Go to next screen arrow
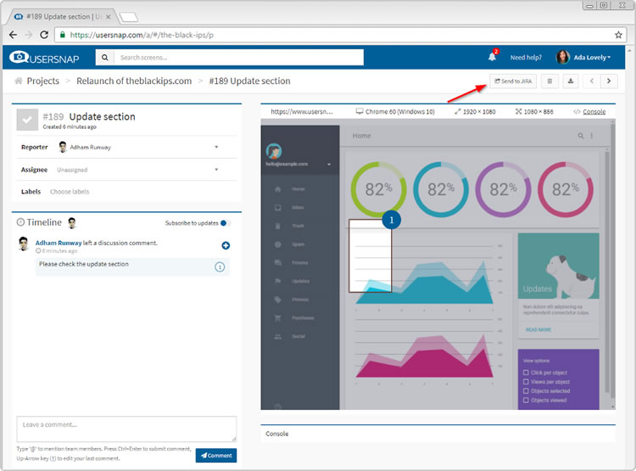The height and width of the screenshot is (471, 636). pos(609,81)
